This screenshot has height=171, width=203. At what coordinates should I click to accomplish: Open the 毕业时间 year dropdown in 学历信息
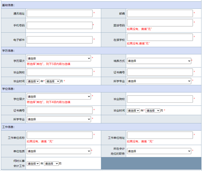click(x=33, y=81)
